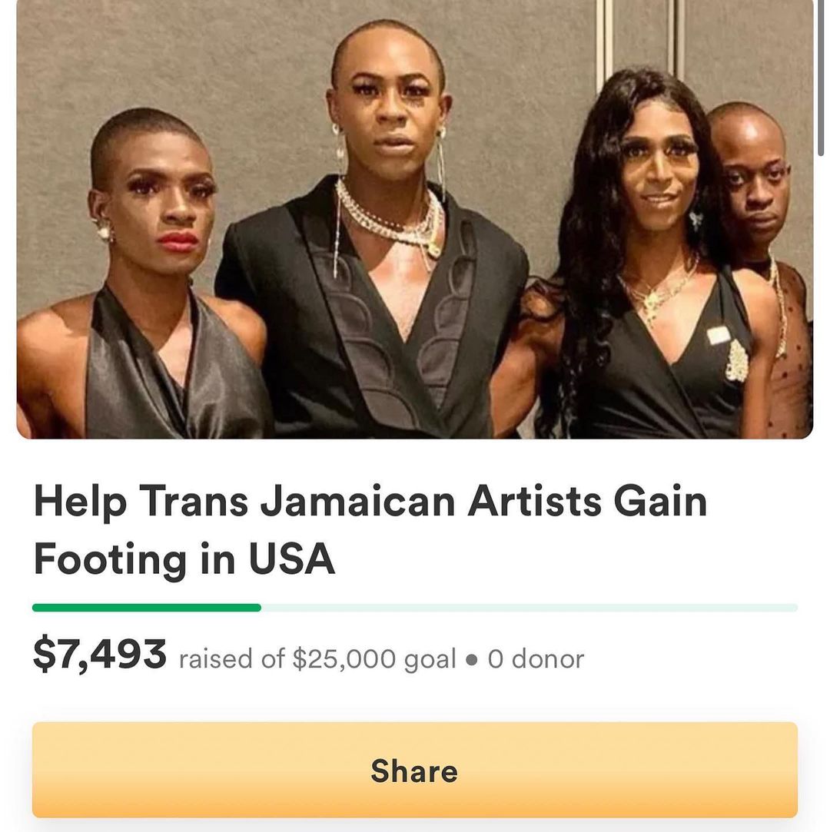Click the gray scrollbar beside the photo
Screen dimensions: 830x832
pos(821,77)
